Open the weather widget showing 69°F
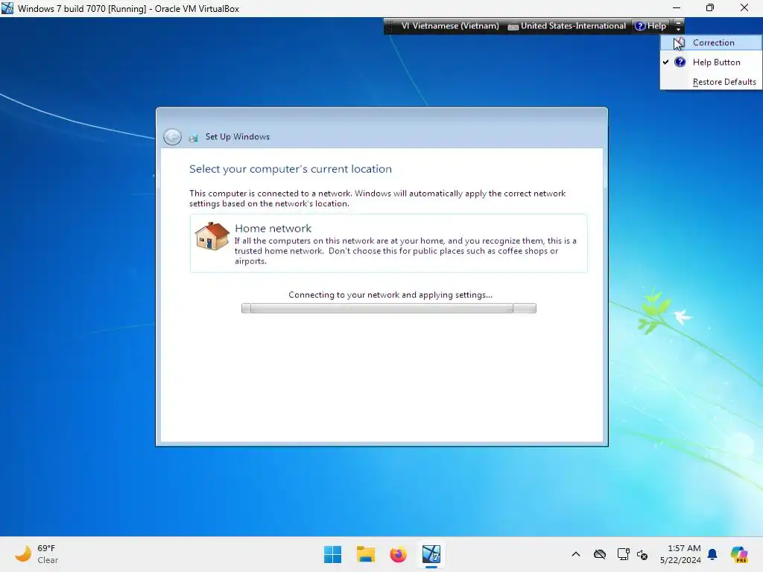 coord(37,554)
